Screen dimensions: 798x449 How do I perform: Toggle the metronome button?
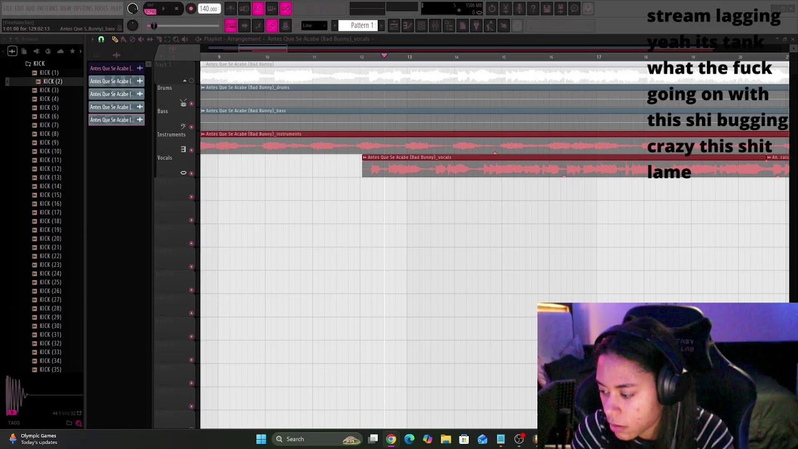[x=230, y=9]
